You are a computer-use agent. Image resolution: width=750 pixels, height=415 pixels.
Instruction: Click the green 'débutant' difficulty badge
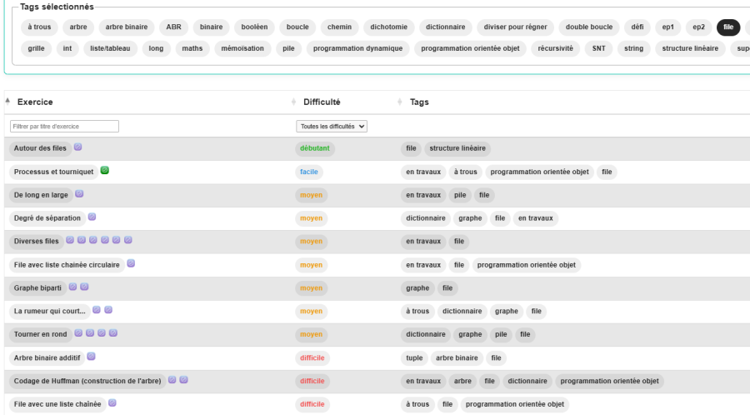315,148
